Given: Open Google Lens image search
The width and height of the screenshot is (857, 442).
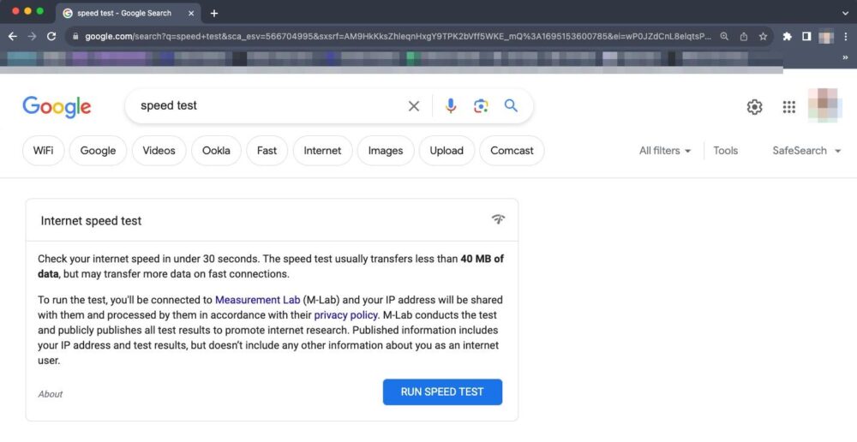Looking at the screenshot, I should tap(481, 106).
